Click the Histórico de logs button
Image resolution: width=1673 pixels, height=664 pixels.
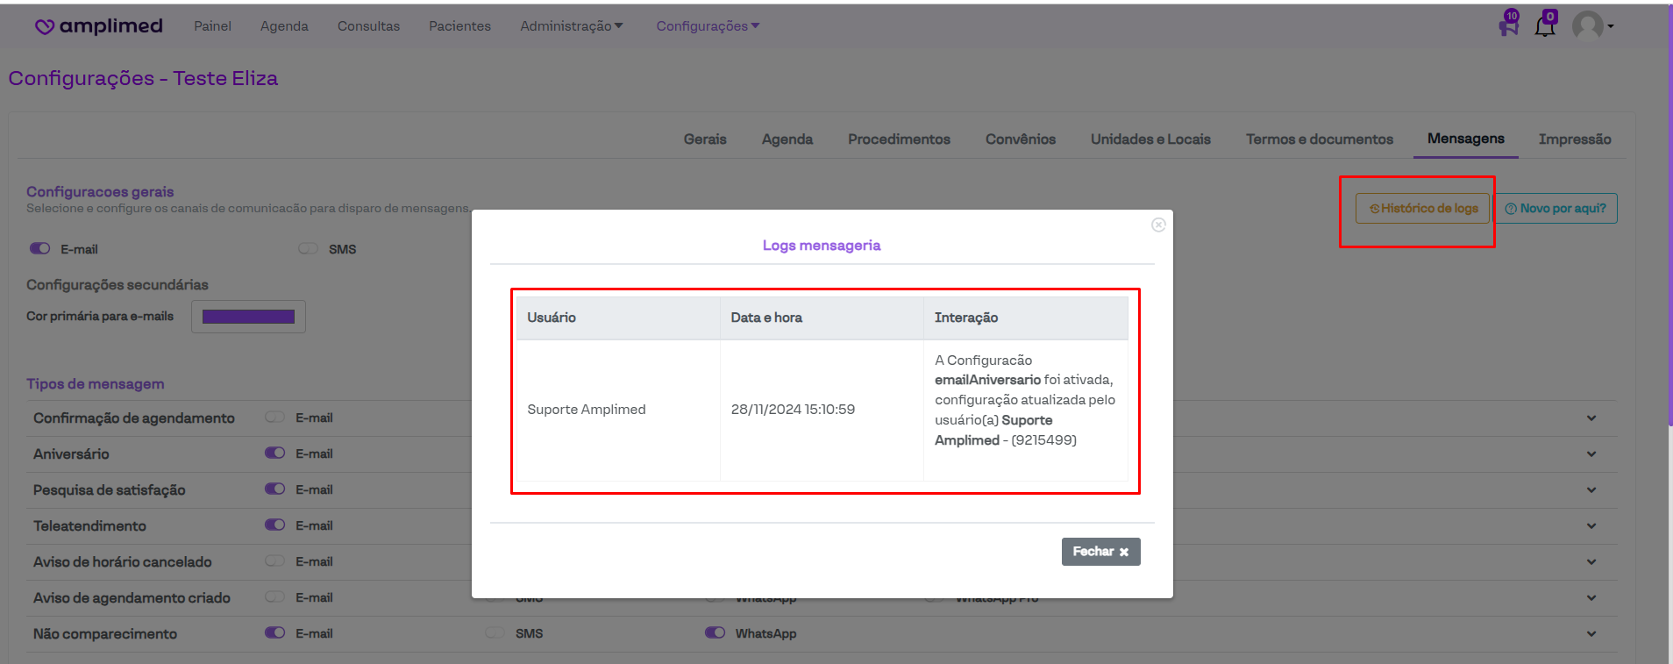[x=1423, y=209]
